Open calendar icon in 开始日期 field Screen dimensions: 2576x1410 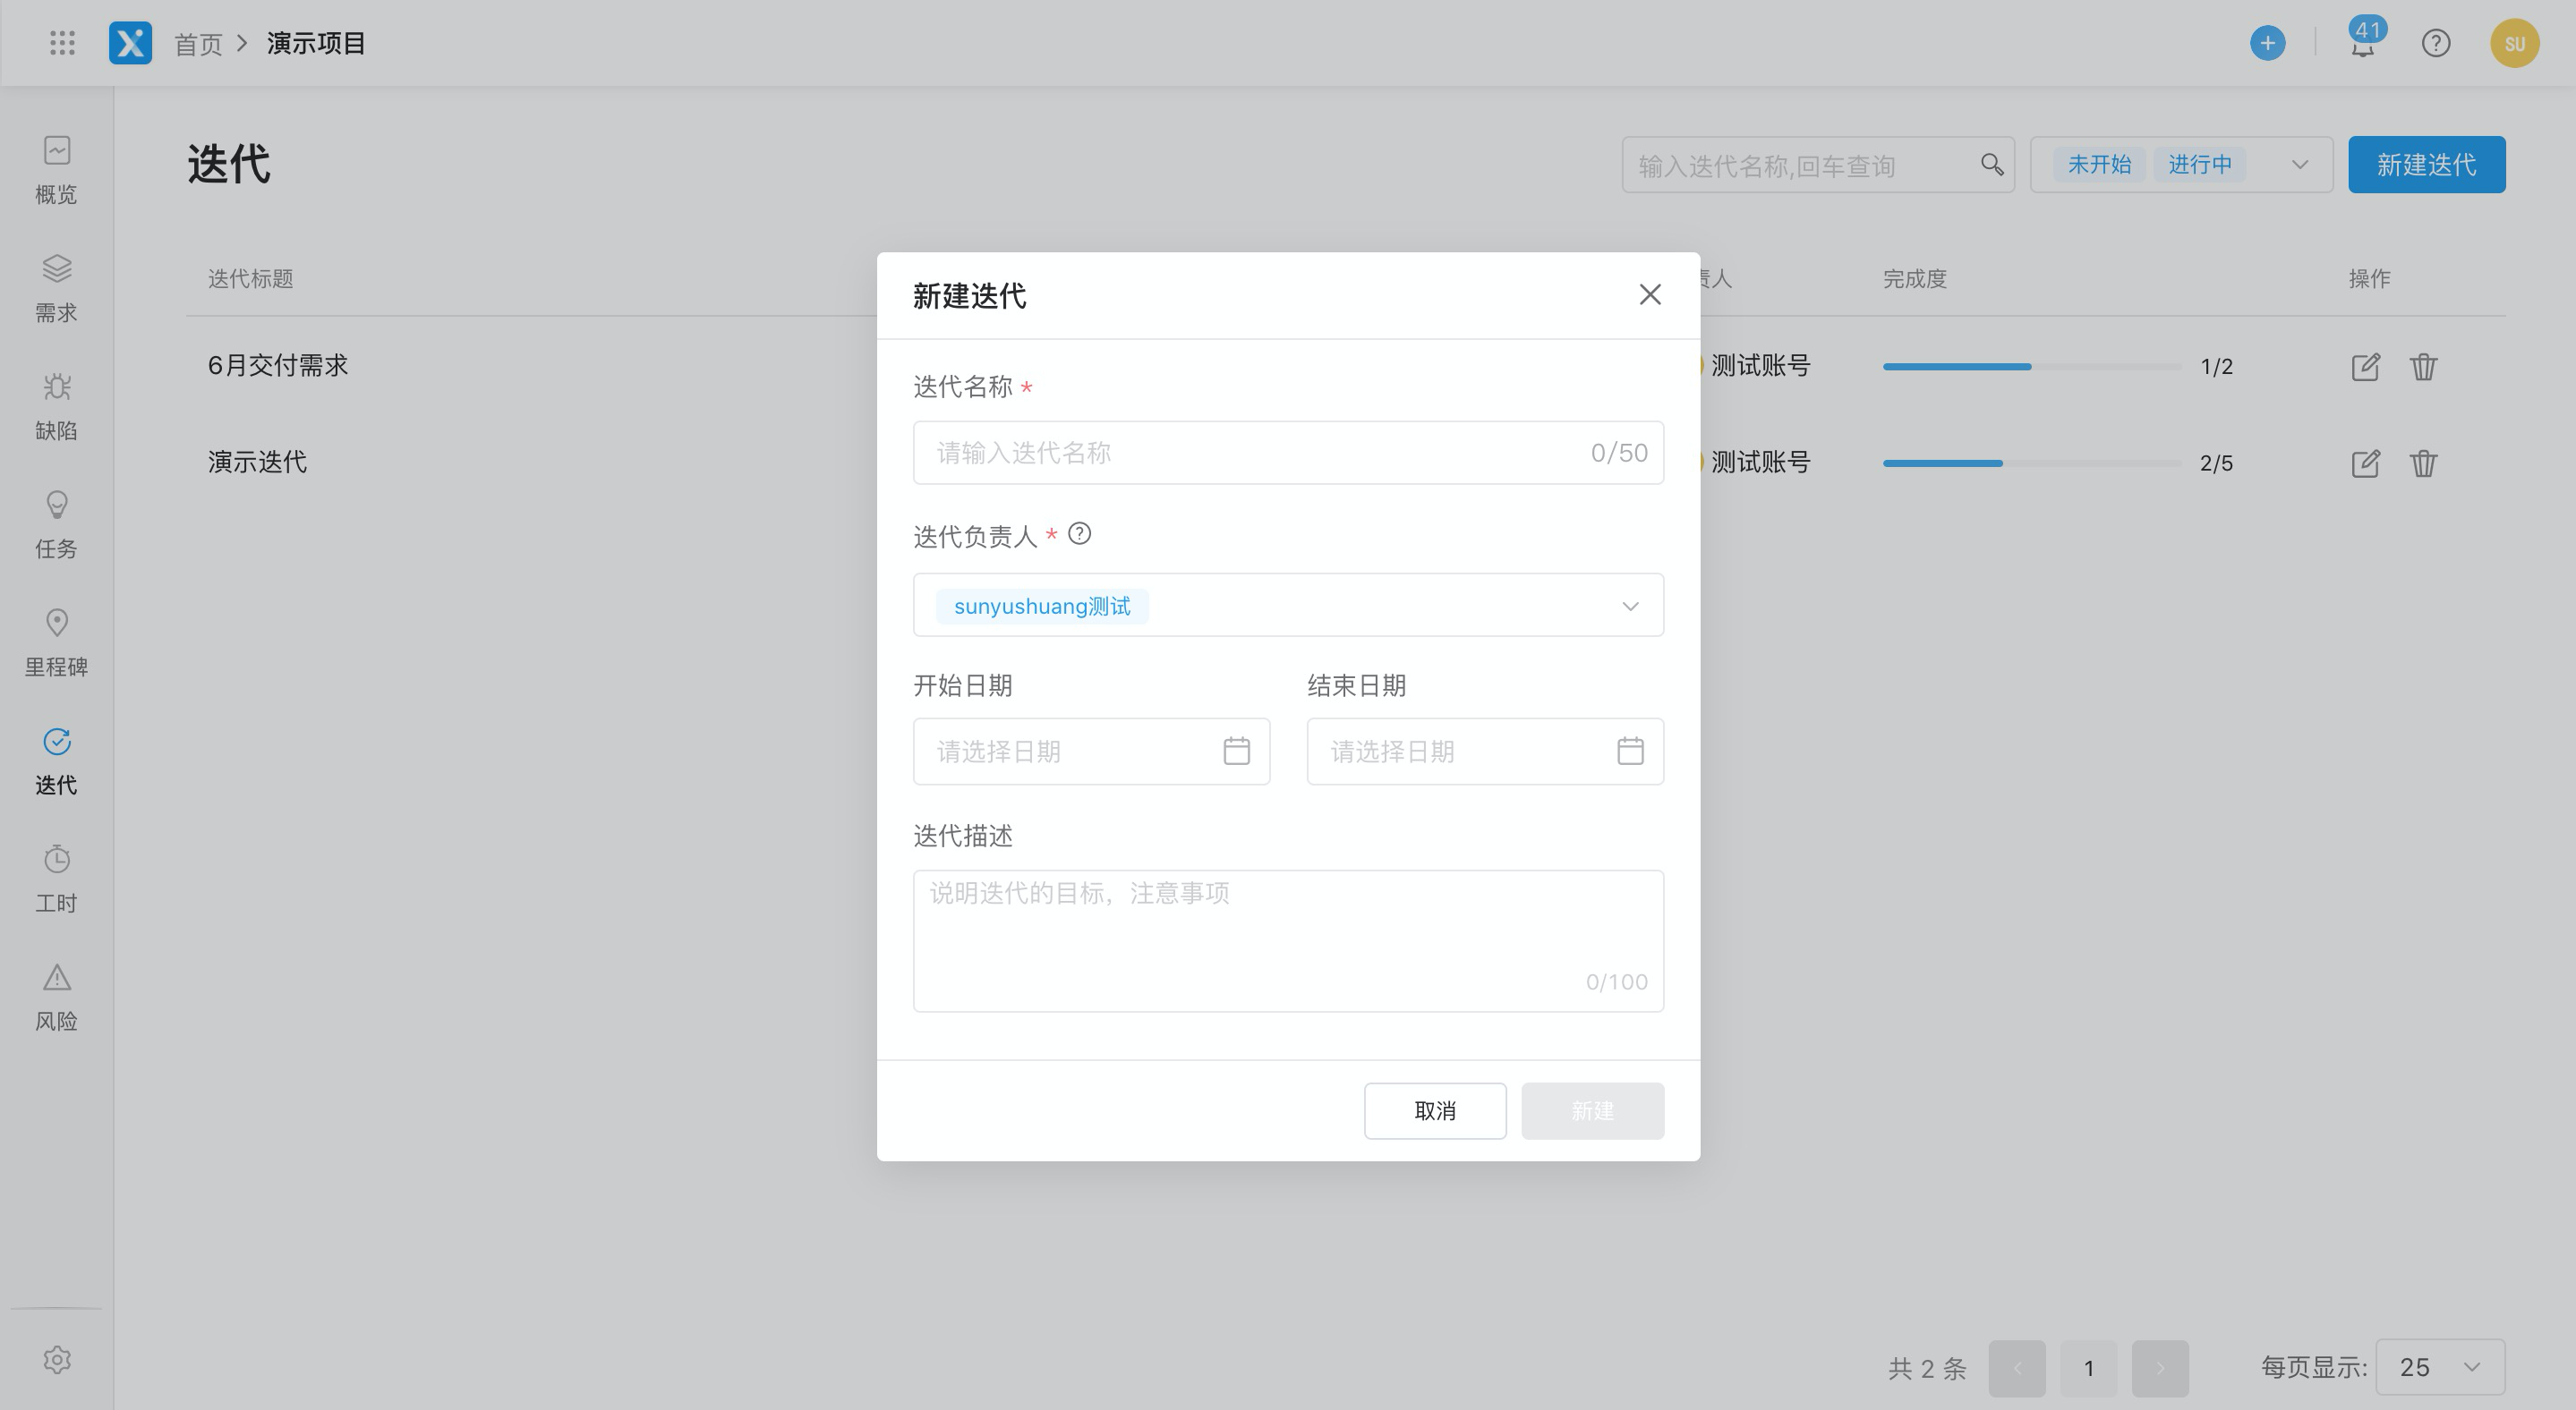tap(1236, 751)
